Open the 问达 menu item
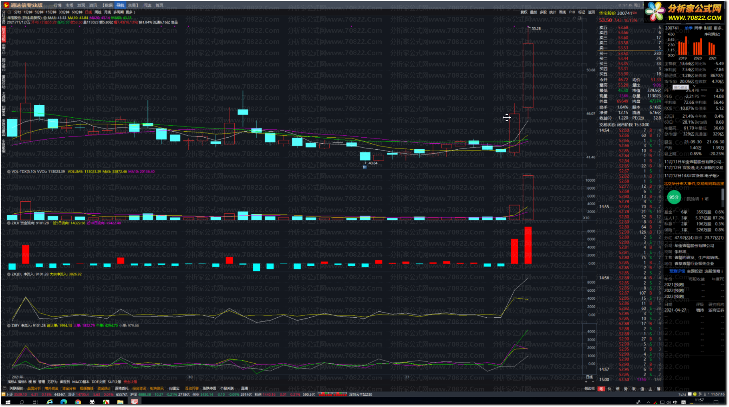The width and height of the screenshot is (729, 407). coord(147,5)
